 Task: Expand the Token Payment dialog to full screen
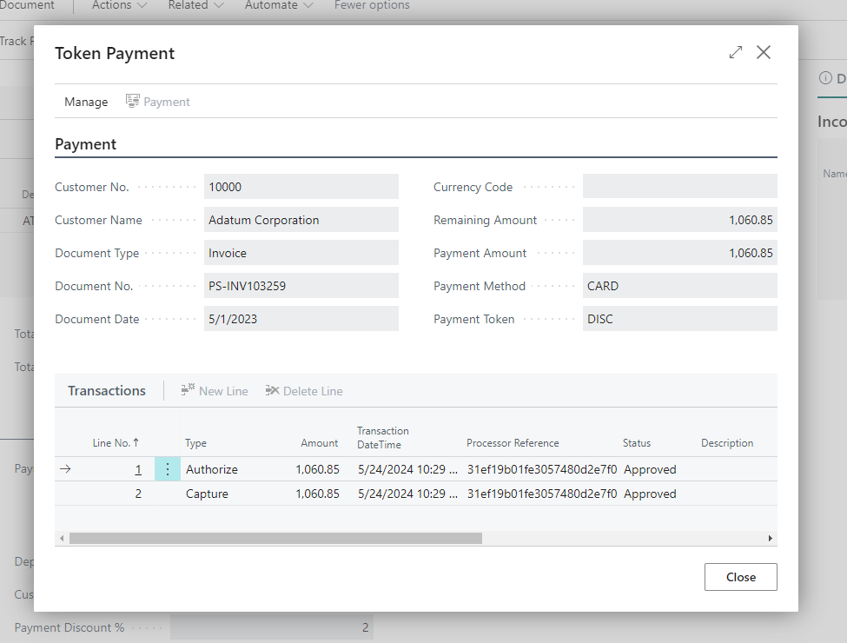click(x=735, y=52)
